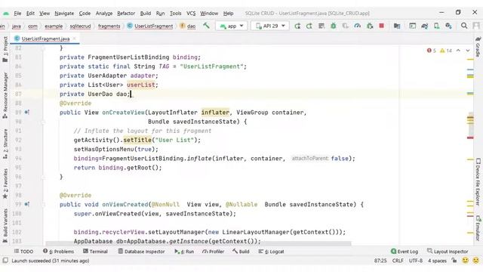Open the Navigate menu
Screen dimensions: 483x272
(64, 14)
